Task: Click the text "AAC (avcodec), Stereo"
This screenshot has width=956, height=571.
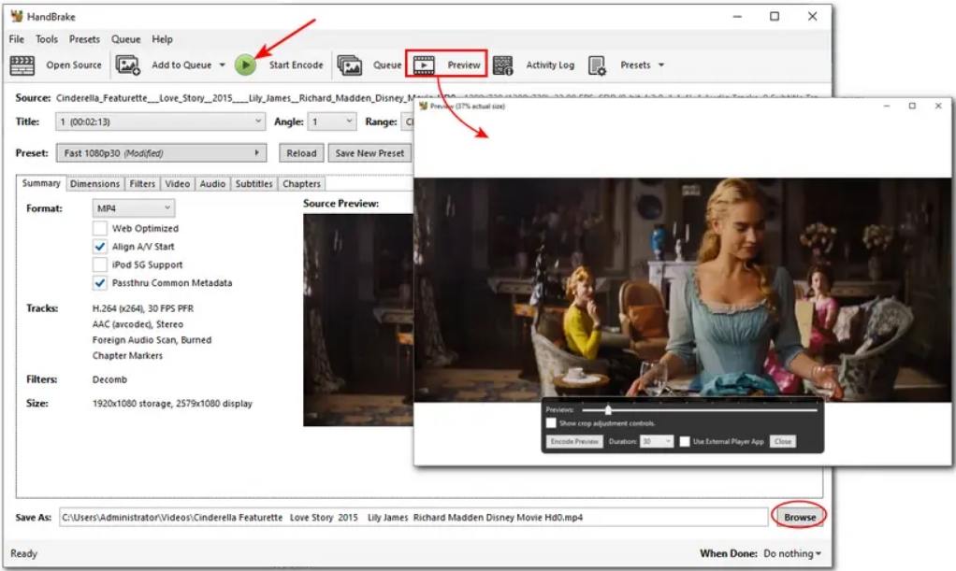Action: pos(138,324)
